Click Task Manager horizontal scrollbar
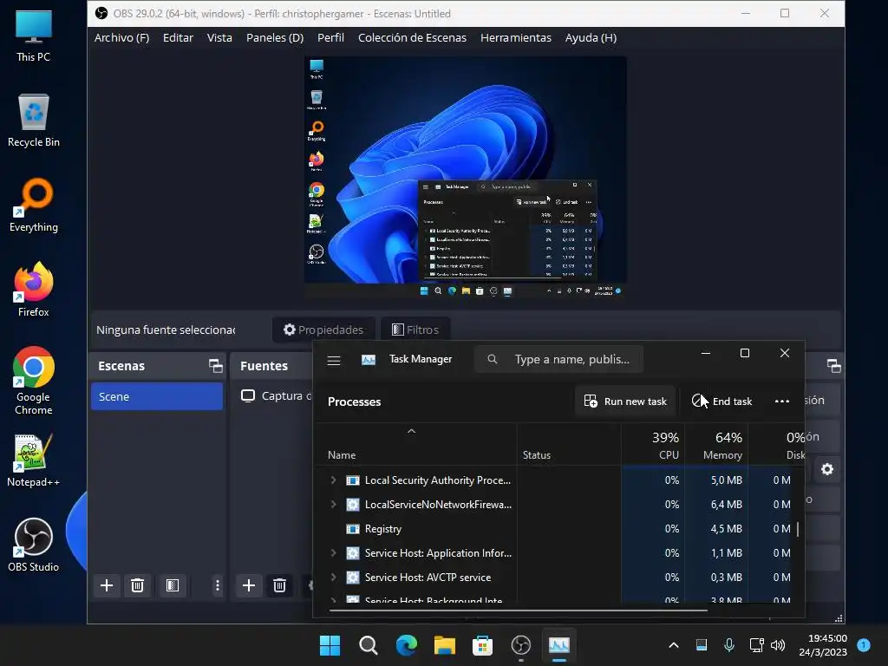This screenshot has width=888, height=666. point(519,610)
